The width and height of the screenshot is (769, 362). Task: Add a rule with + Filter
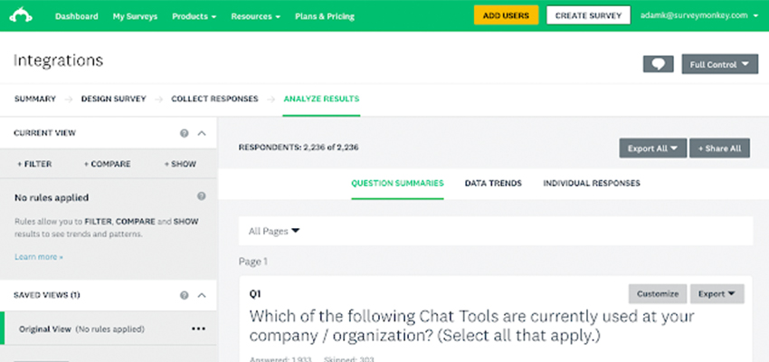point(34,164)
